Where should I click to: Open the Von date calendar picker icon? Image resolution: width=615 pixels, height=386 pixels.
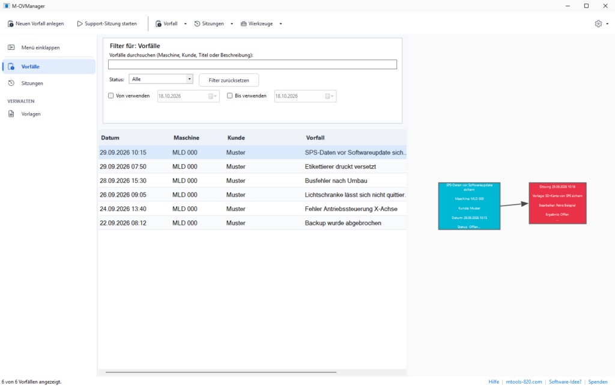tap(212, 96)
